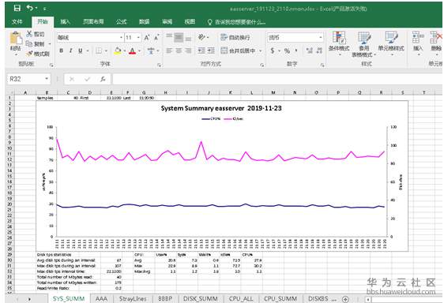Open the Format as Table gallery

(364, 44)
